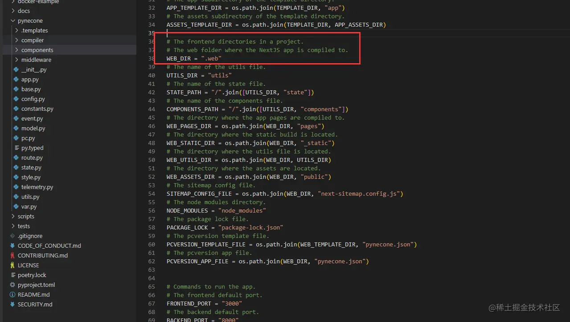Click the Python icon beside var.py
This screenshot has height=322, width=570.
click(x=16, y=207)
